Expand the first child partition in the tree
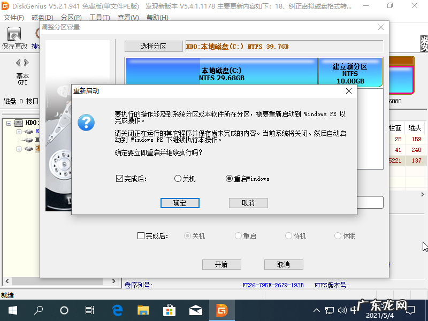The width and height of the screenshot is (428, 321). (x=19, y=131)
